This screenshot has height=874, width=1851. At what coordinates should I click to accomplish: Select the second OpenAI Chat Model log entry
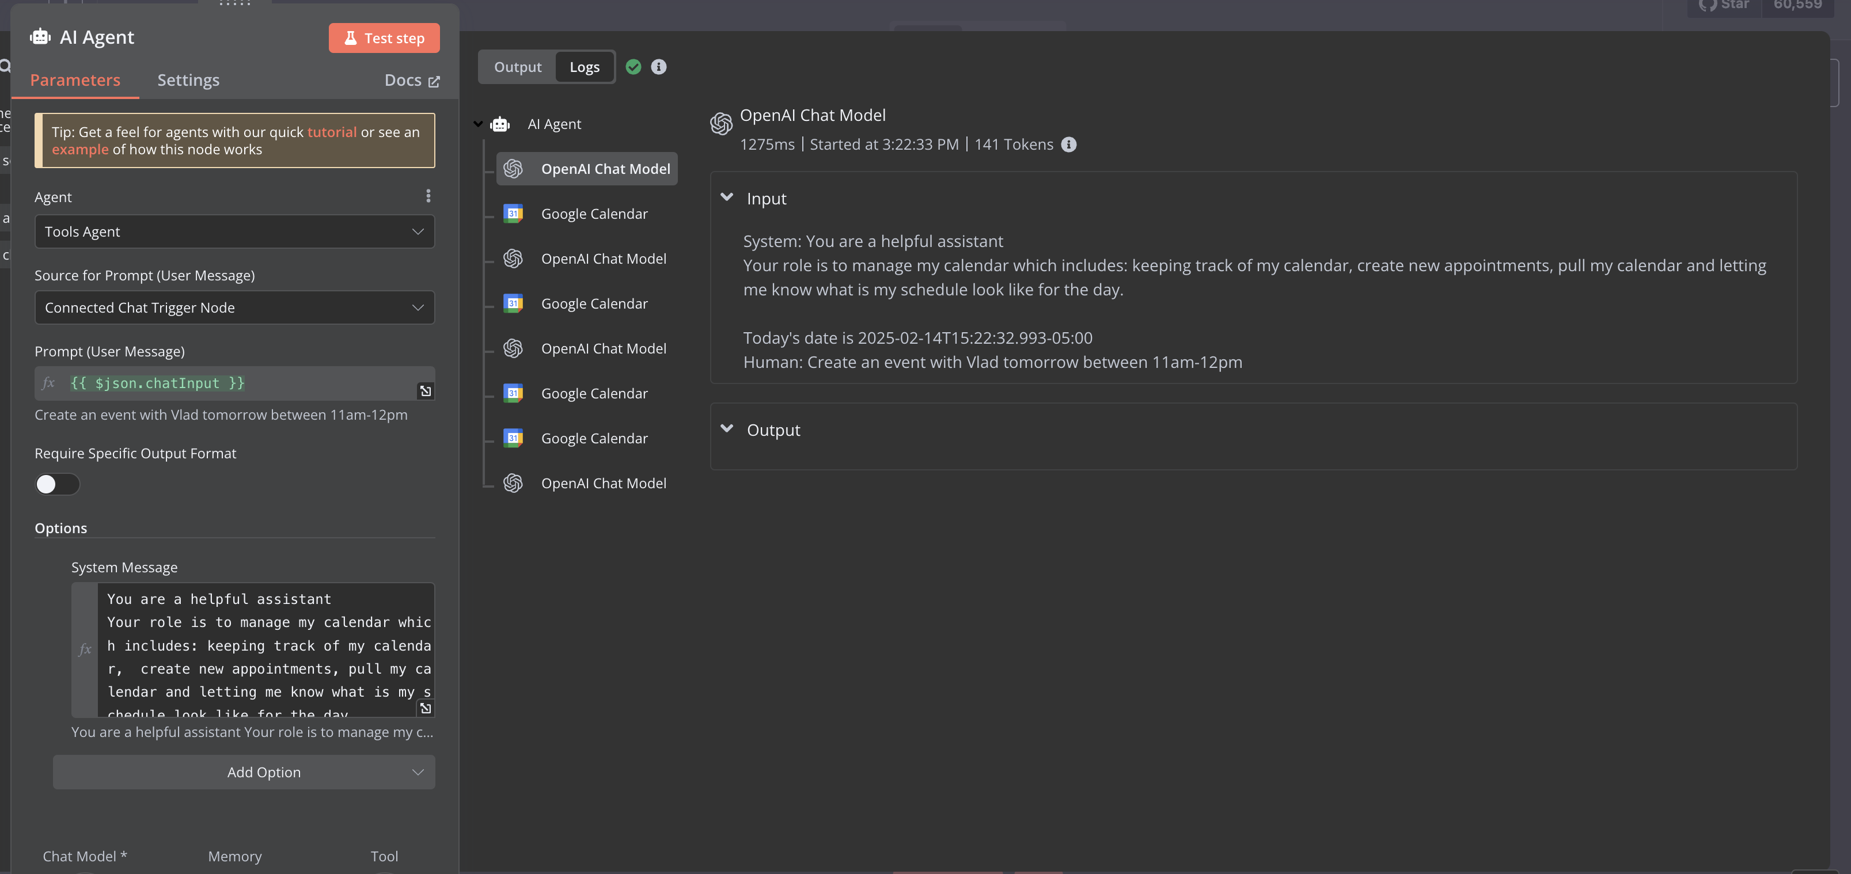point(586,259)
